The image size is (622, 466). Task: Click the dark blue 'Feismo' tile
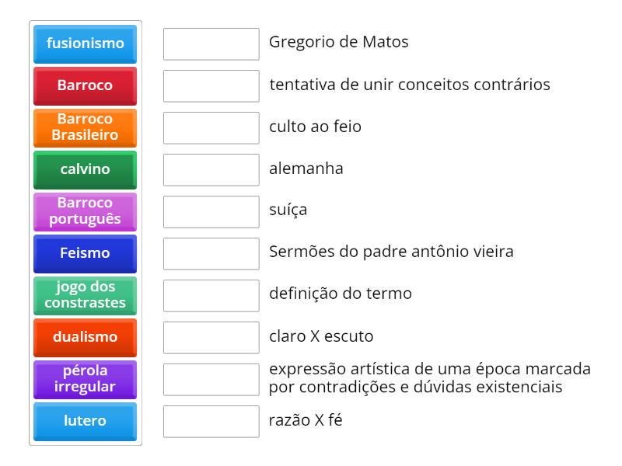click(85, 253)
